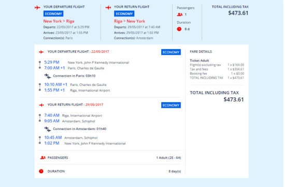Click the 9:05 AM arrival time
Image resolution: width=285 pixels, height=187 pixels.
(52, 121)
